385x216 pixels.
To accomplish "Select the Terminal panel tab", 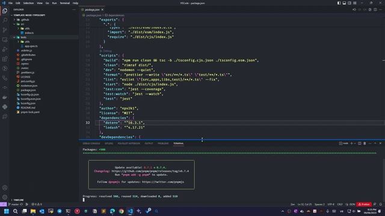I will pyautogui.click(x=178, y=143).
